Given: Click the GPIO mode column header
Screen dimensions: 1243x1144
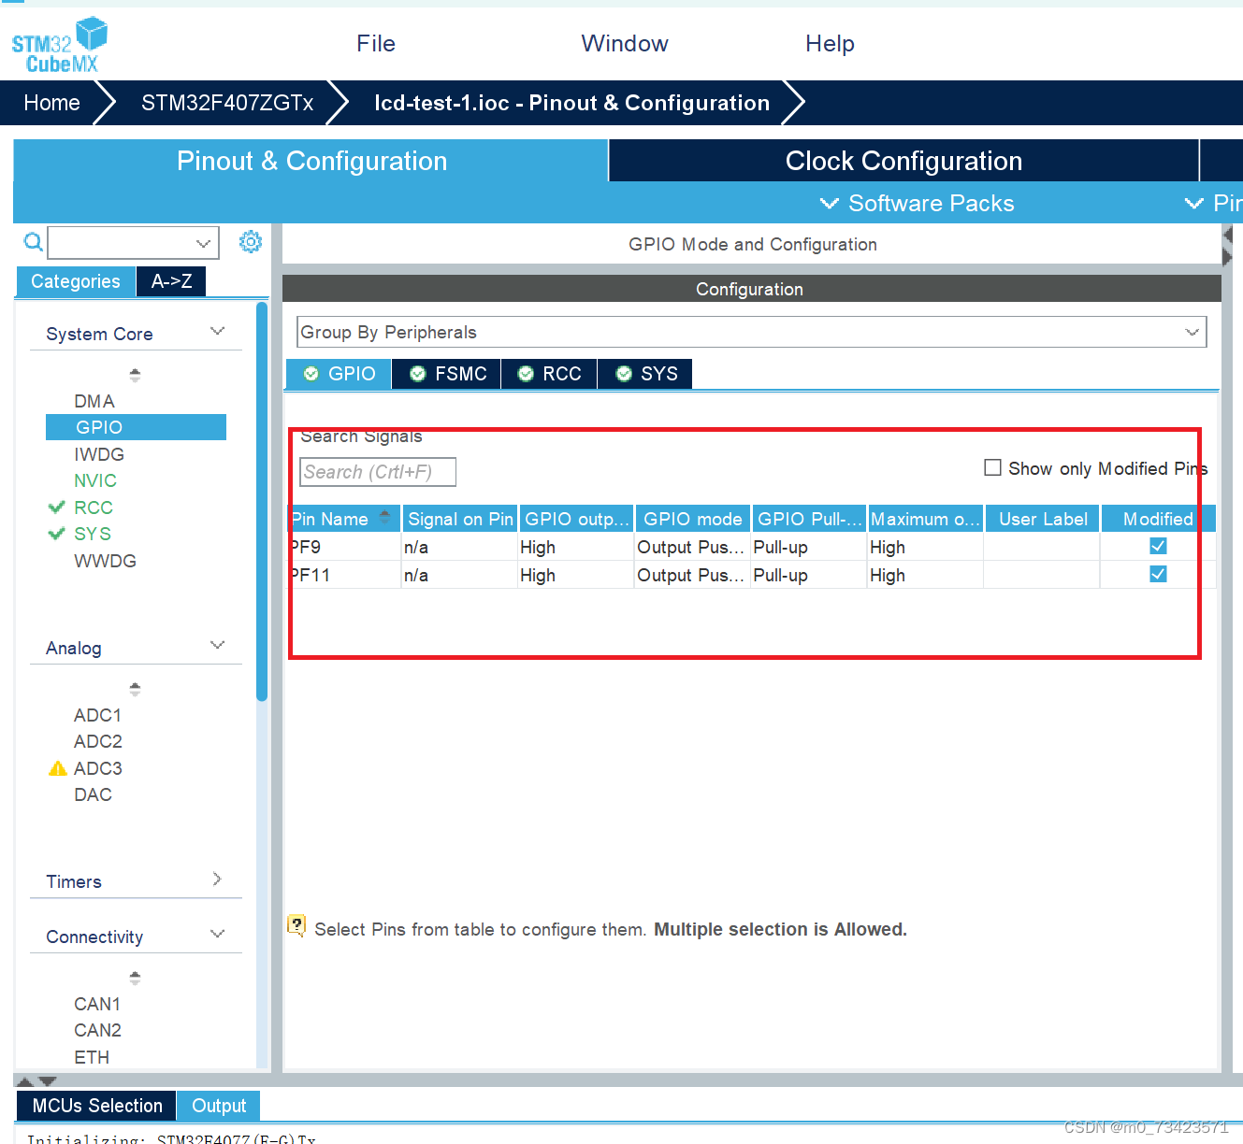Looking at the screenshot, I should pyautogui.click(x=693, y=519).
